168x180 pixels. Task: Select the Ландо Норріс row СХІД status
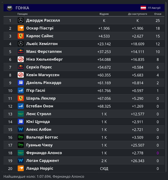click(x=104, y=168)
